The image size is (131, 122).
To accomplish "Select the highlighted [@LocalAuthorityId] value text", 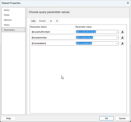I will click(x=86, y=32).
